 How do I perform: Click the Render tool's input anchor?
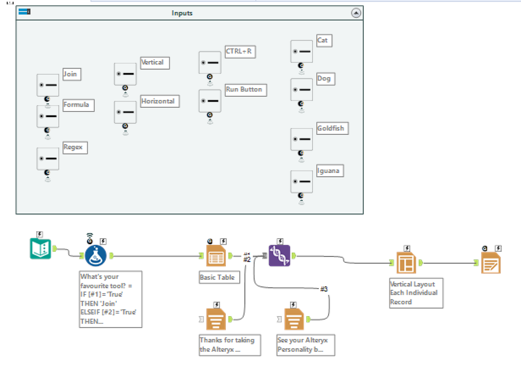tap(476, 263)
